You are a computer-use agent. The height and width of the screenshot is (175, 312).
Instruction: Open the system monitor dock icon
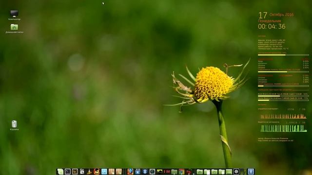pyautogui.click(x=75, y=172)
